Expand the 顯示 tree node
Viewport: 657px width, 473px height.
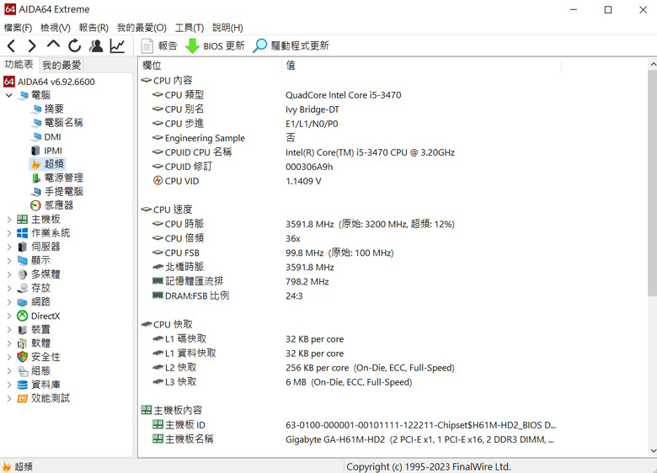click(x=8, y=260)
